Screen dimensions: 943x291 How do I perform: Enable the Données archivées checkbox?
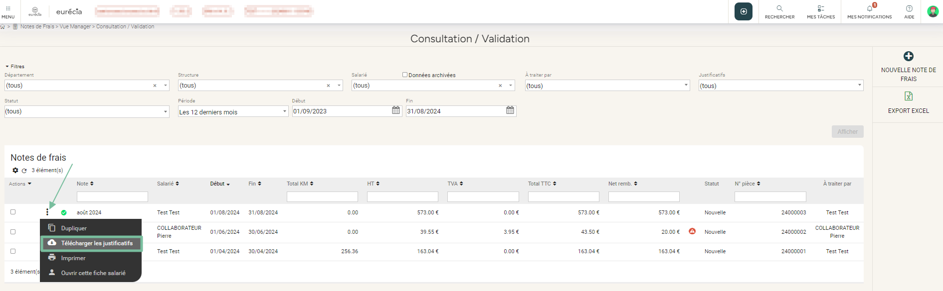pos(405,75)
